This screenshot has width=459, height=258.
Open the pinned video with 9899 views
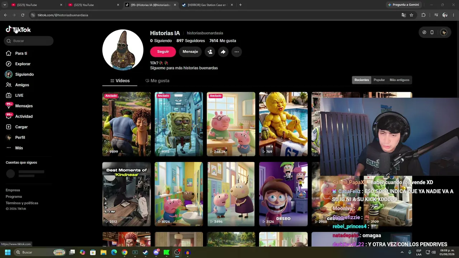click(x=127, y=124)
